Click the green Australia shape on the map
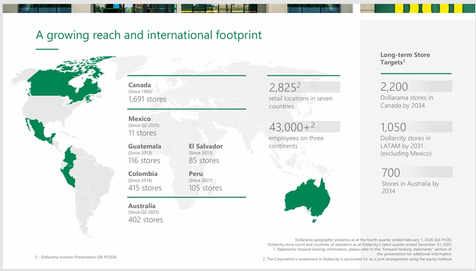The width and height of the screenshot is (476, 271). click(x=306, y=198)
